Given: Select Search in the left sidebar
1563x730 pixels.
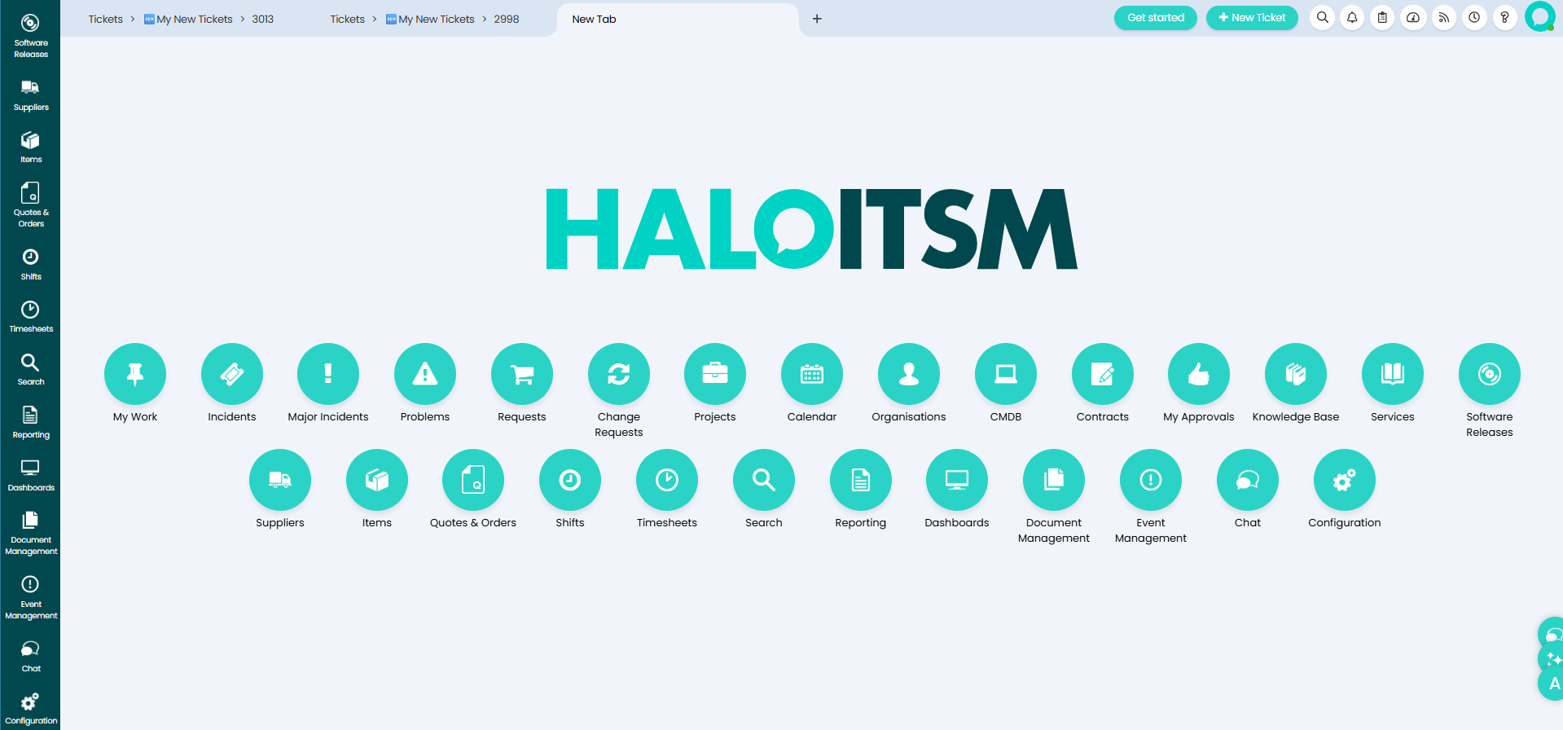Looking at the screenshot, I should (30, 370).
